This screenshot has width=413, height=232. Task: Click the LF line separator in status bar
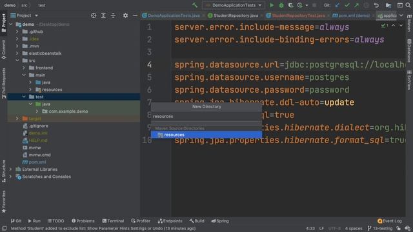click(x=321, y=228)
